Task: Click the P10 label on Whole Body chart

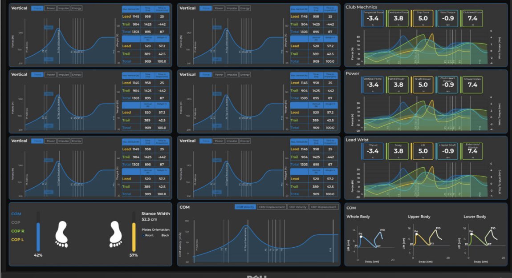Action: coord(382,230)
